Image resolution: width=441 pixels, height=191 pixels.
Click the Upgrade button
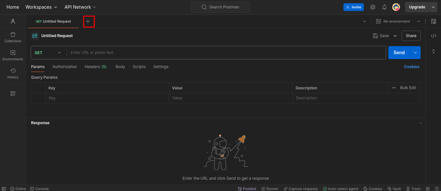coord(417,7)
